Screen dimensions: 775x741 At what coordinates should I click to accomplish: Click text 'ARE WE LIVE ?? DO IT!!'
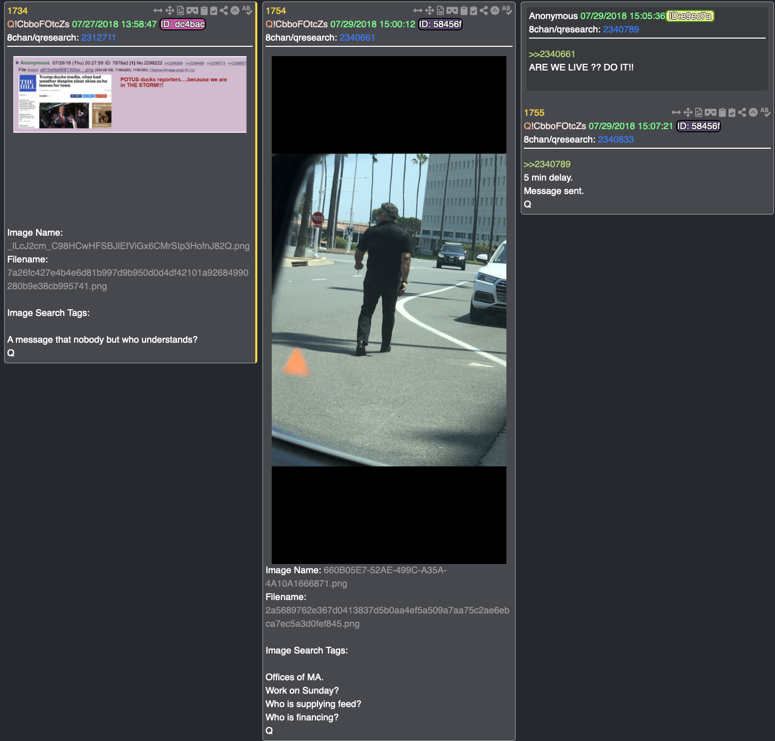(582, 67)
